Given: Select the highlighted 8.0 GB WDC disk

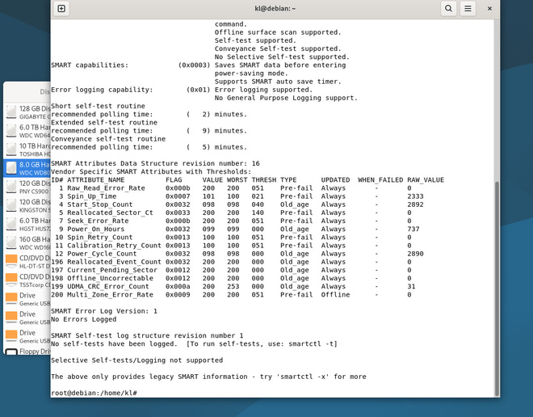Looking at the screenshot, I should click(x=27, y=168).
